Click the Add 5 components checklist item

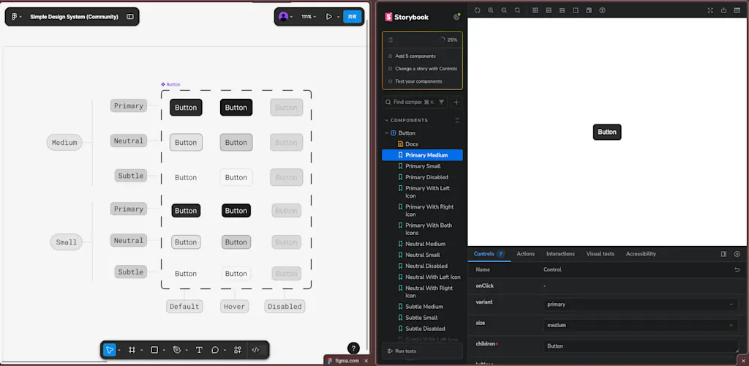[415, 56]
